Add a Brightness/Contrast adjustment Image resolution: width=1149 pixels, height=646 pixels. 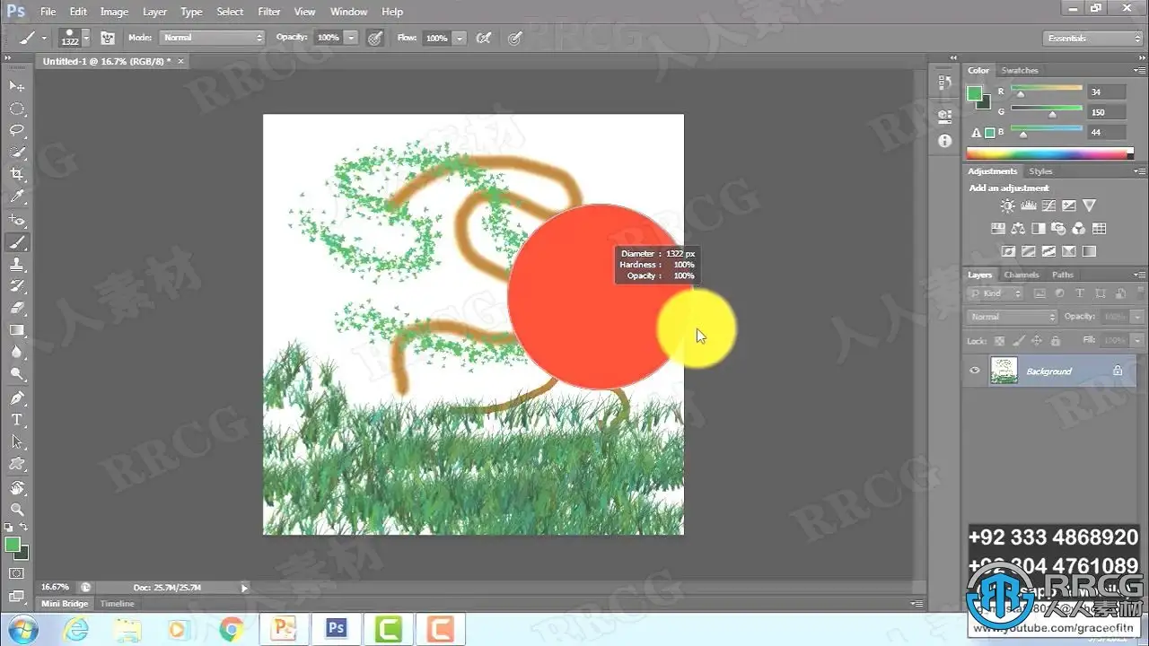click(x=1009, y=206)
